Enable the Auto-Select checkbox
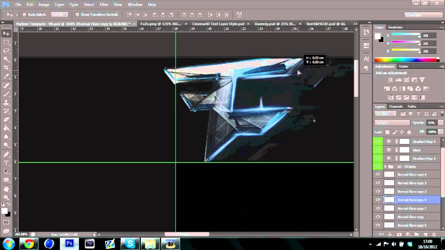The width and height of the screenshot is (445, 250). point(24,15)
